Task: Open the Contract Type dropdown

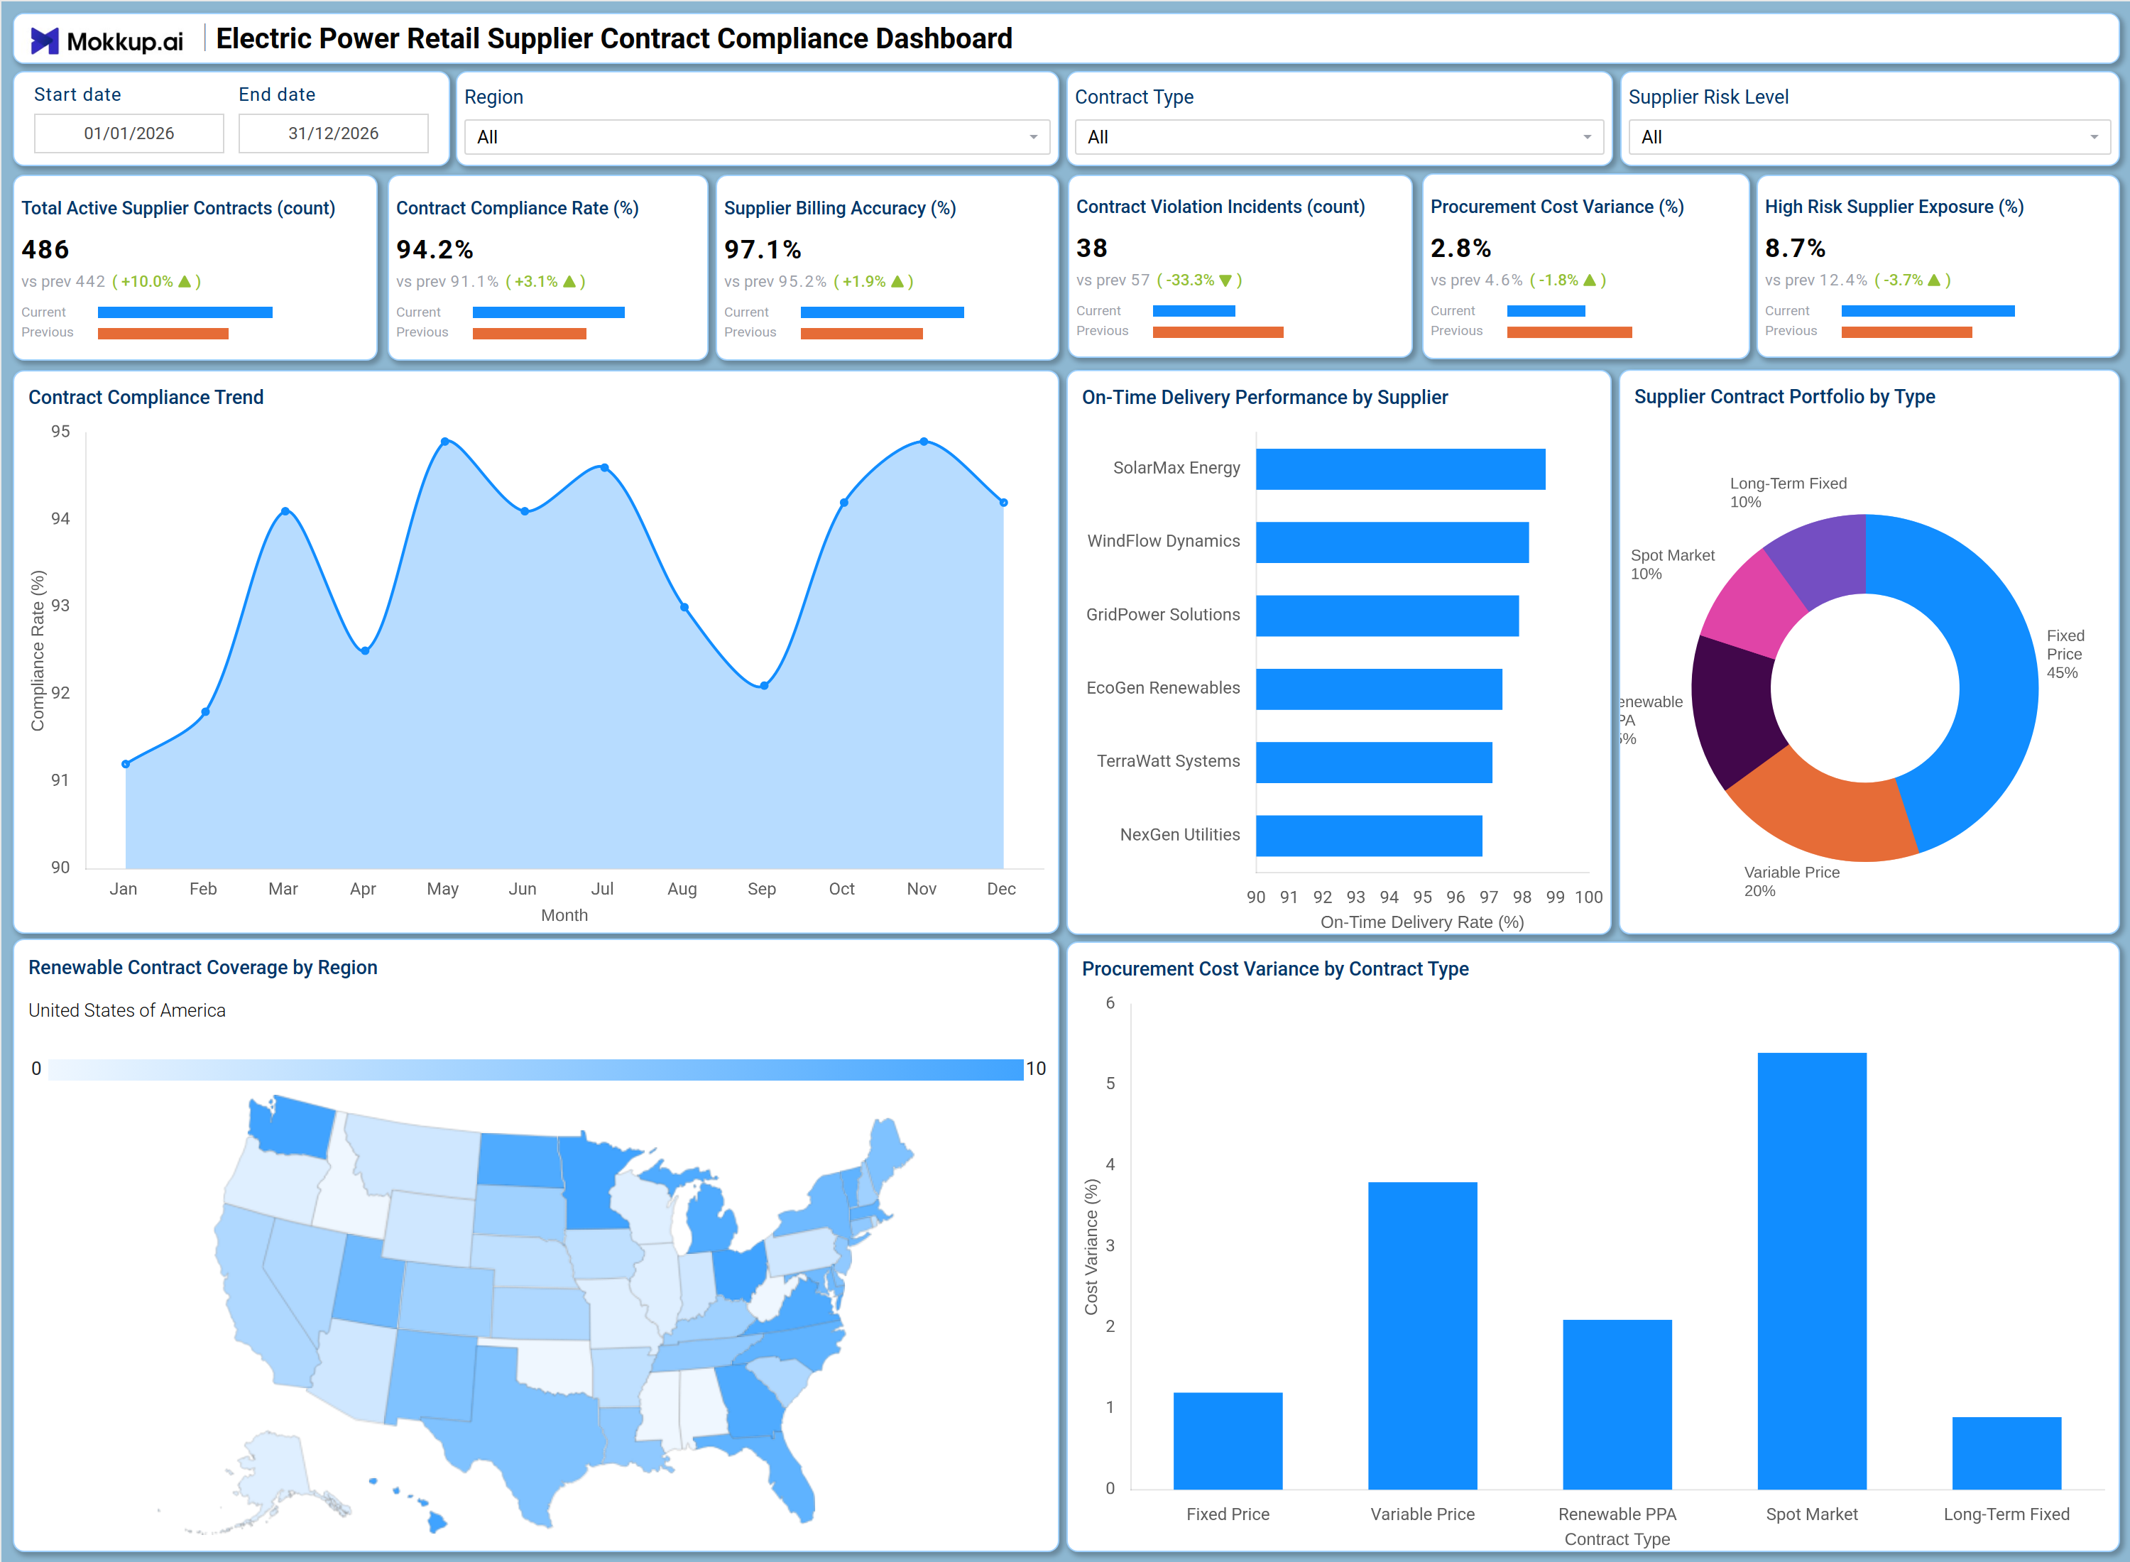Action: coord(1338,137)
